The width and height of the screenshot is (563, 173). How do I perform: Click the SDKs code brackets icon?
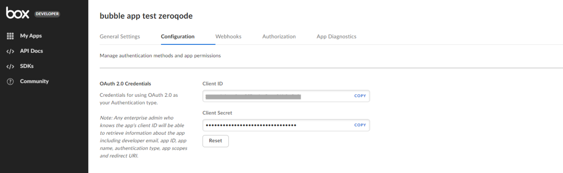click(10, 66)
